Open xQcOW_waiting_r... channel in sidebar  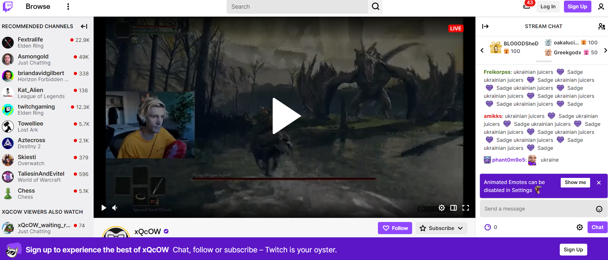(x=47, y=228)
